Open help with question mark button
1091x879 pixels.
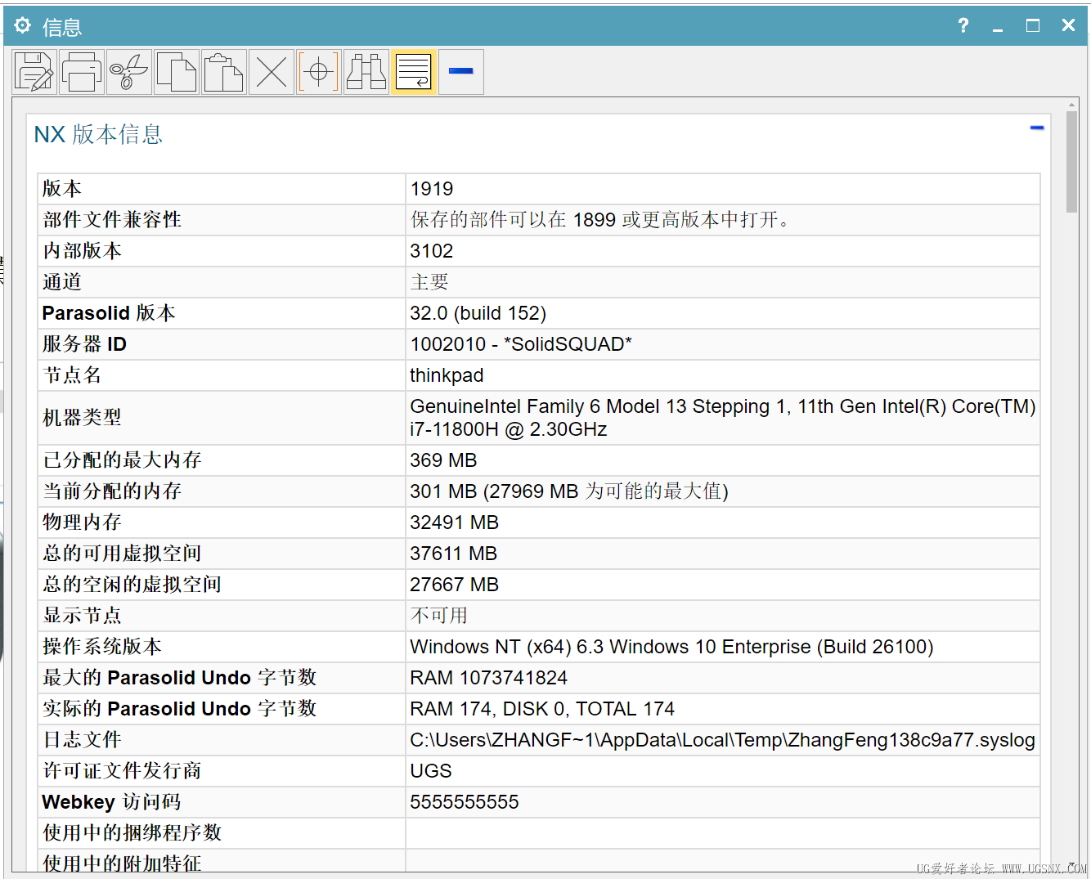963,25
